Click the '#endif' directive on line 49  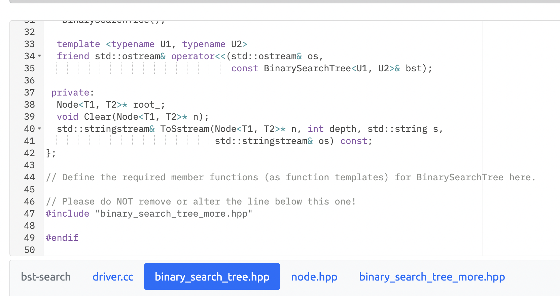[62, 238]
